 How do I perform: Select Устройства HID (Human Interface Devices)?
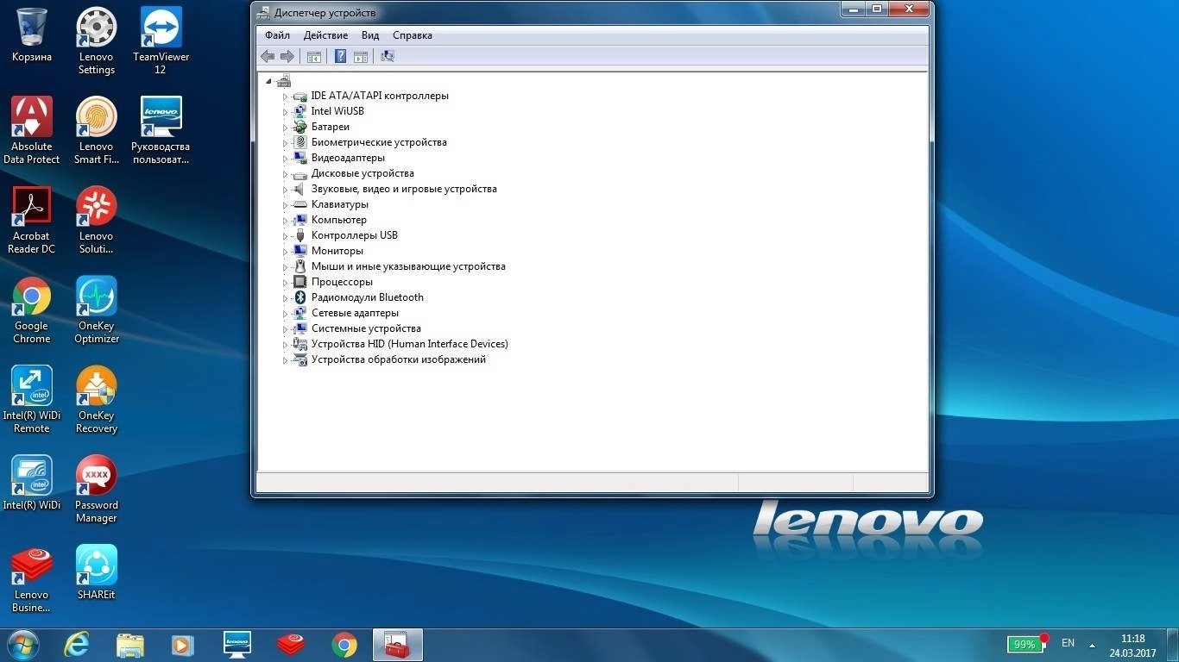pos(410,344)
